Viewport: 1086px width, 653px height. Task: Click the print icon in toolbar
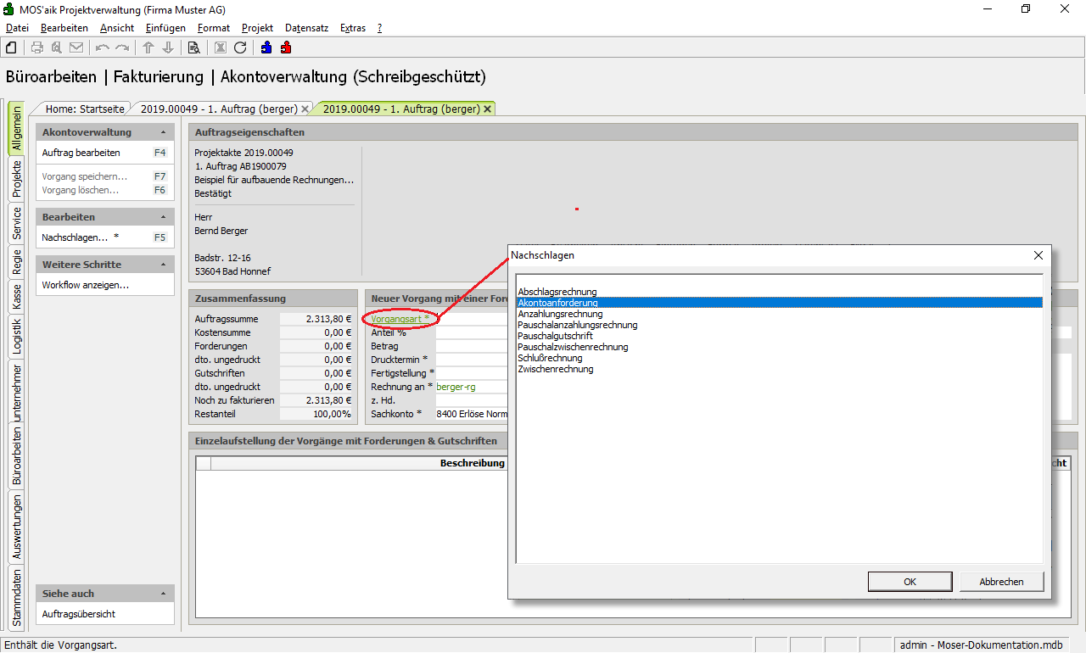(37, 47)
